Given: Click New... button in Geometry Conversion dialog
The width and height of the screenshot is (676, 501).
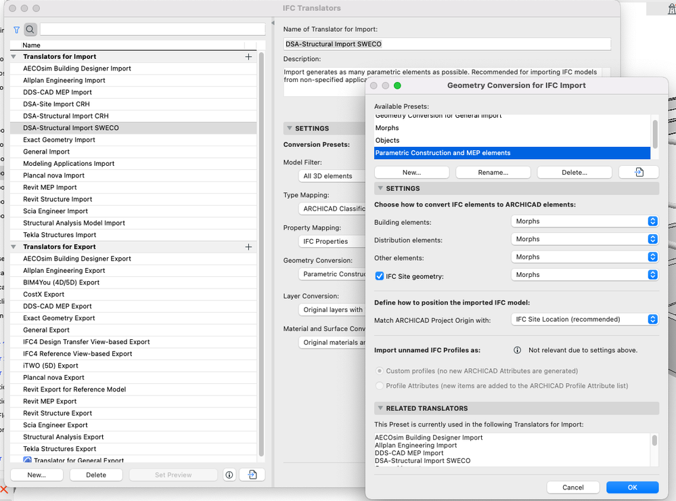Looking at the screenshot, I should (x=411, y=172).
